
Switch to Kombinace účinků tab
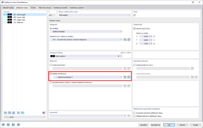(x=61, y=8)
